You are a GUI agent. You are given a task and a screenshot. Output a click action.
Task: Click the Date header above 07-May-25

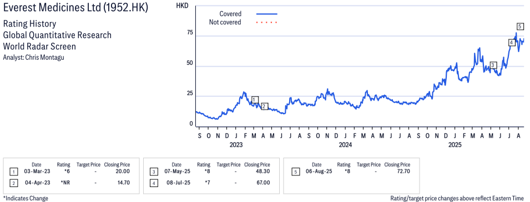click(x=177, y=165)
